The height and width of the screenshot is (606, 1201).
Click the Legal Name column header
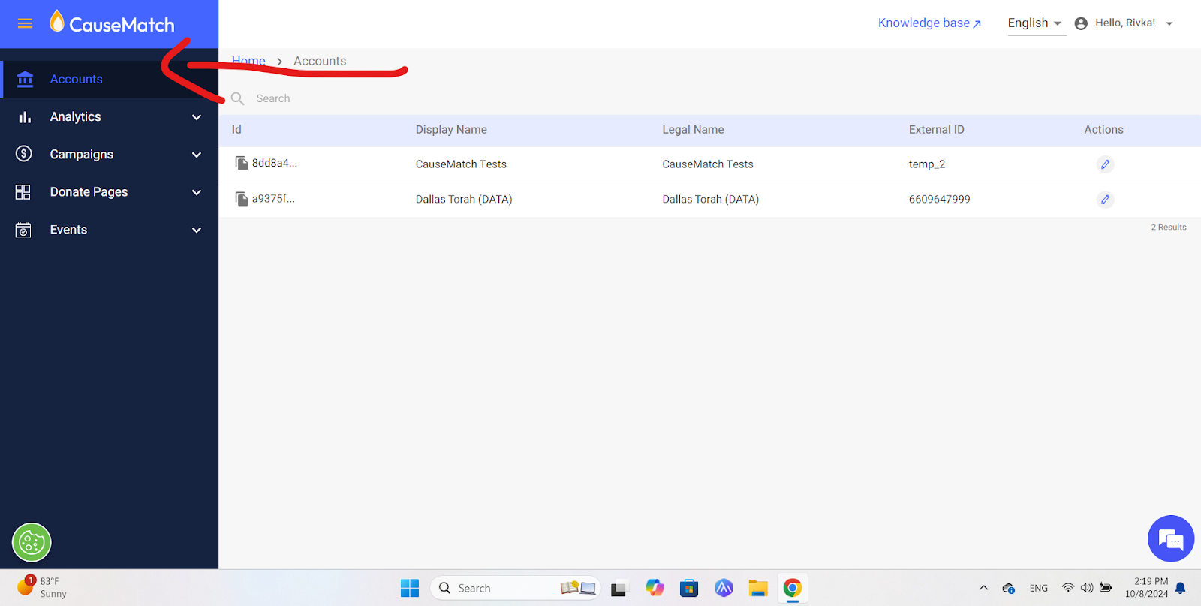coord(693,130)
